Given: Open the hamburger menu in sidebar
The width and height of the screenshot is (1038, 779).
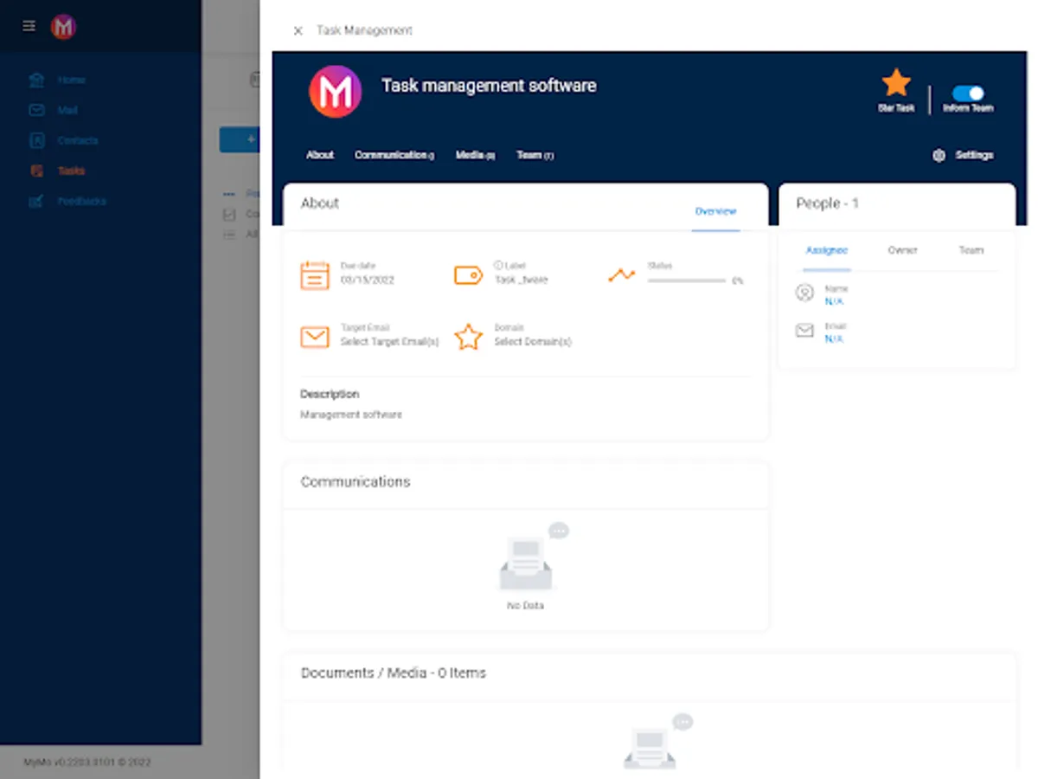Looking at the screenshot, I should tap(29, 26).
